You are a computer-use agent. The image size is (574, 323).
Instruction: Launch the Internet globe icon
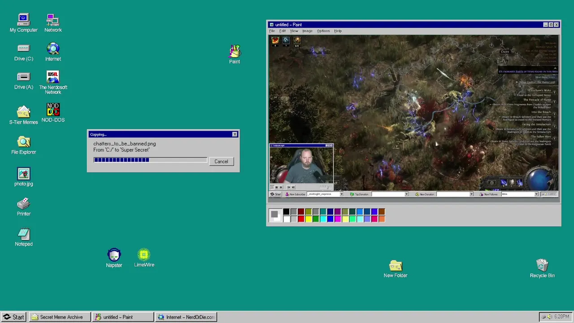coord(53,52)
